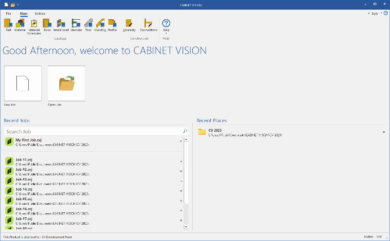
Task: Unpin My First Job.cvj from the list
Action: [181, 141]
